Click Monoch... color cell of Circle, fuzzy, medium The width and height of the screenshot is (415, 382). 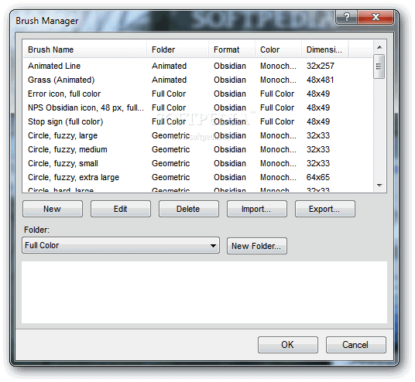pyautogui.click(x=278, y=149)
